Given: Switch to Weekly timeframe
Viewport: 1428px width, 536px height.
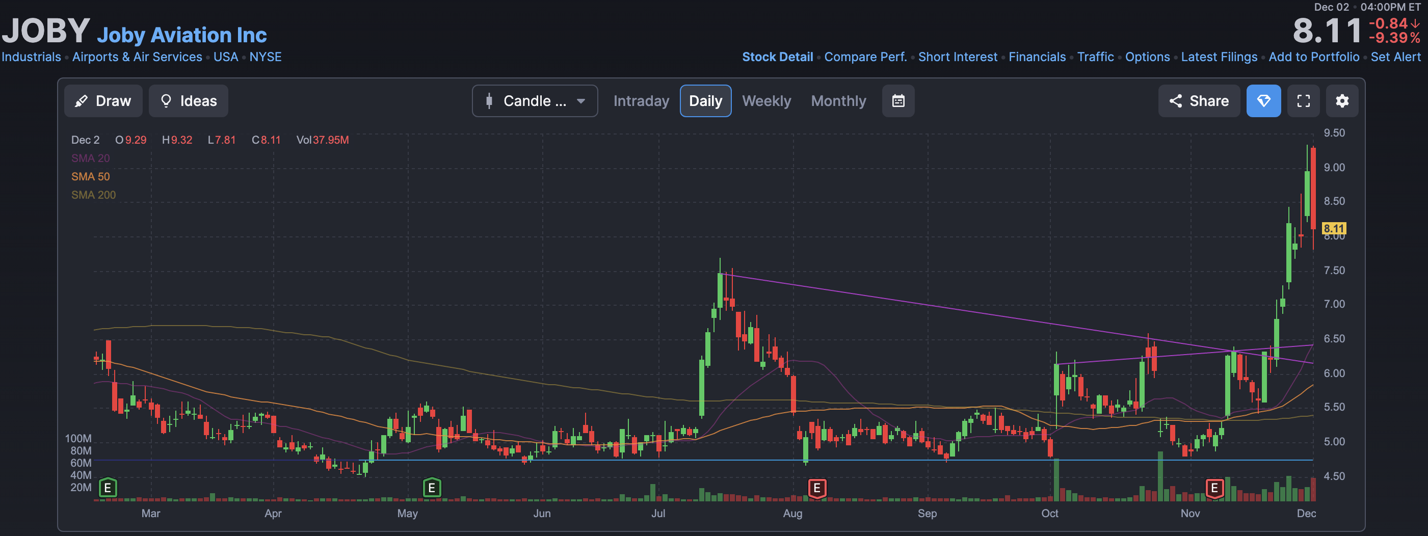Looking at the screenshot, I should [x=766, y=101].
